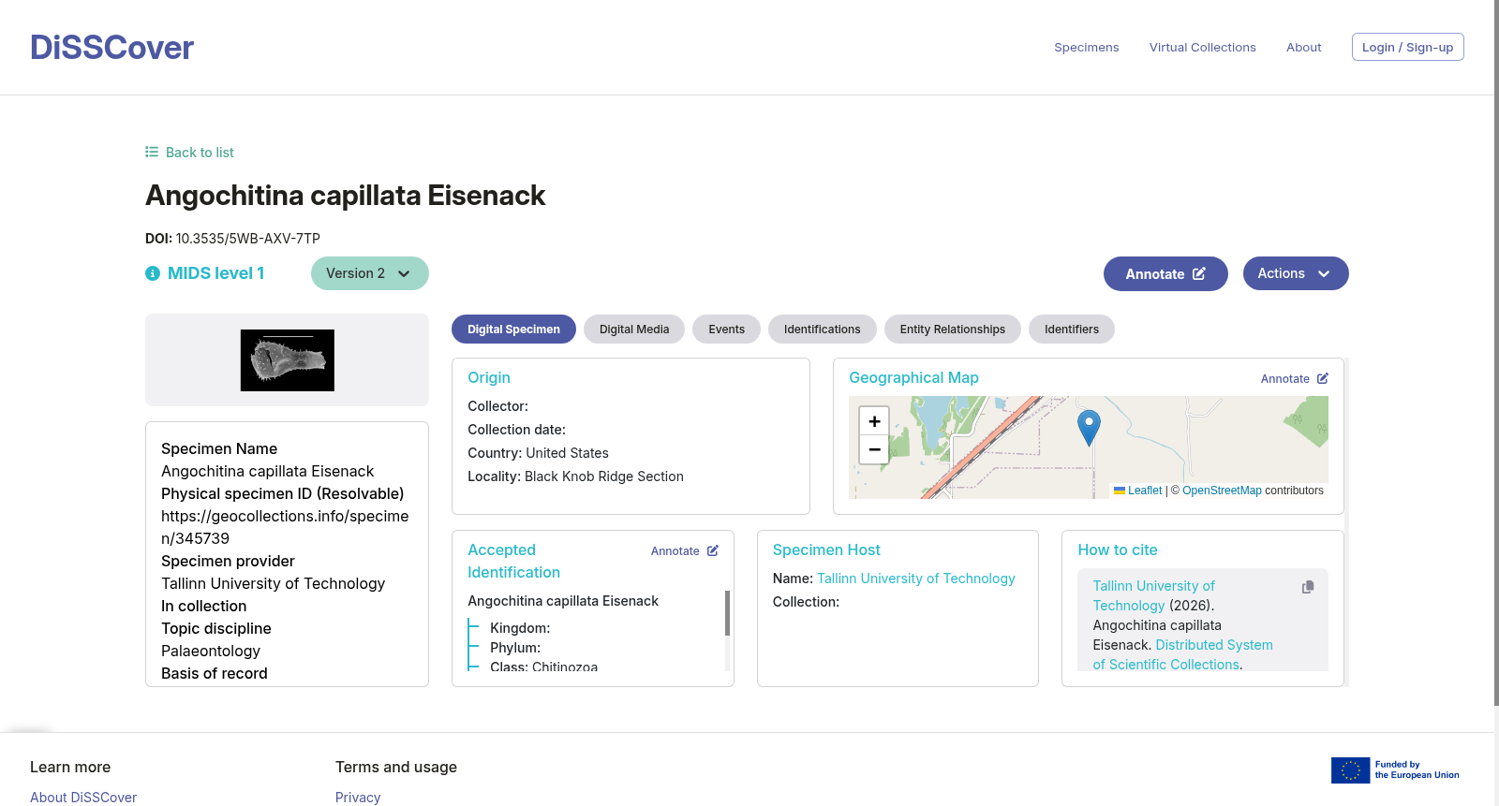
Task: Go to Virtual Collections page
Action: pos(1203,47)
